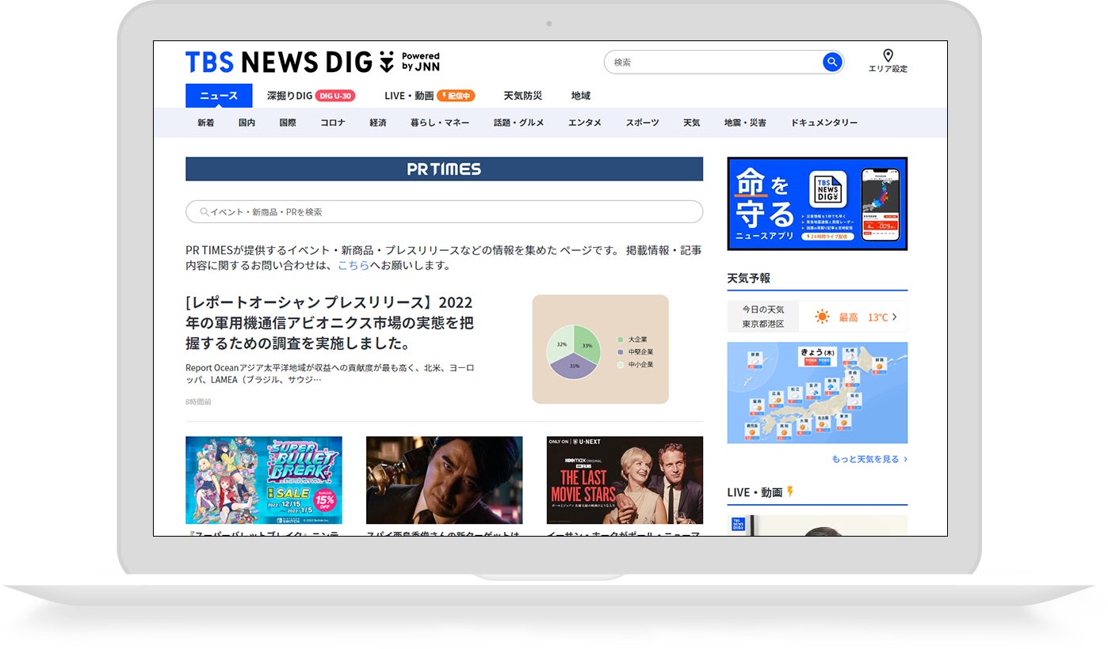Open the 暮らし・マネー category
This screenshot has width=1108, height=649.
440,123
